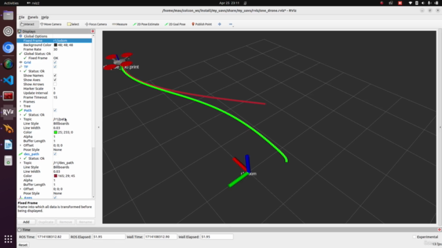
Task: Open Chromium browser in the dock
Action: [x=8, y=48]
